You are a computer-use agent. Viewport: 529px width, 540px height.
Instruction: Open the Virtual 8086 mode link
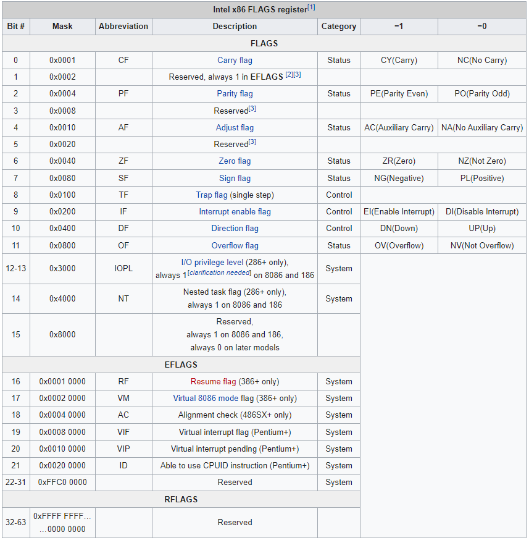click(x=206, y=398)
